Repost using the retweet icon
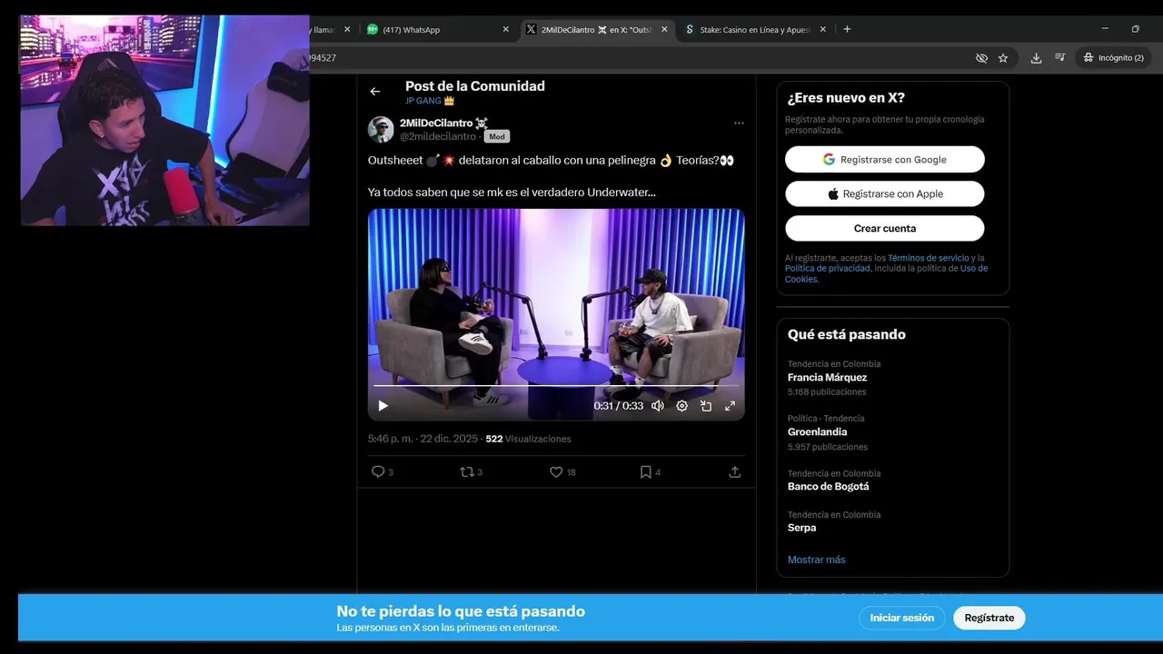This screenshot has height=654, width=1163. coord(467,472)
